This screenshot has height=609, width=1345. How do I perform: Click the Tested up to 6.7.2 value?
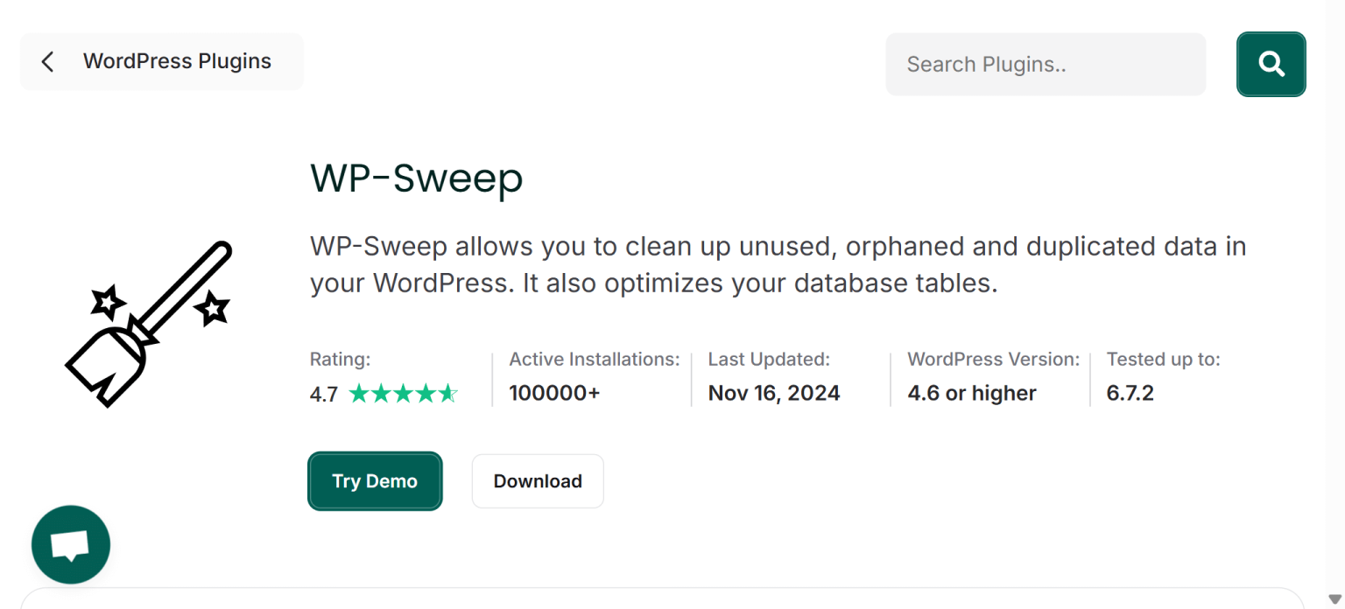1130,393
